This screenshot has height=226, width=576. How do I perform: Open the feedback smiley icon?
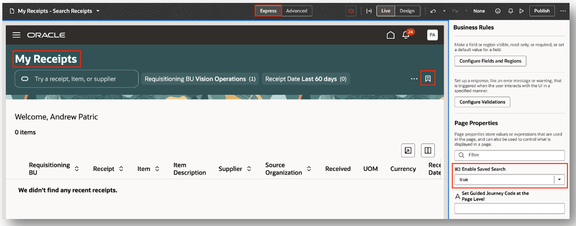tap(498, 11)
